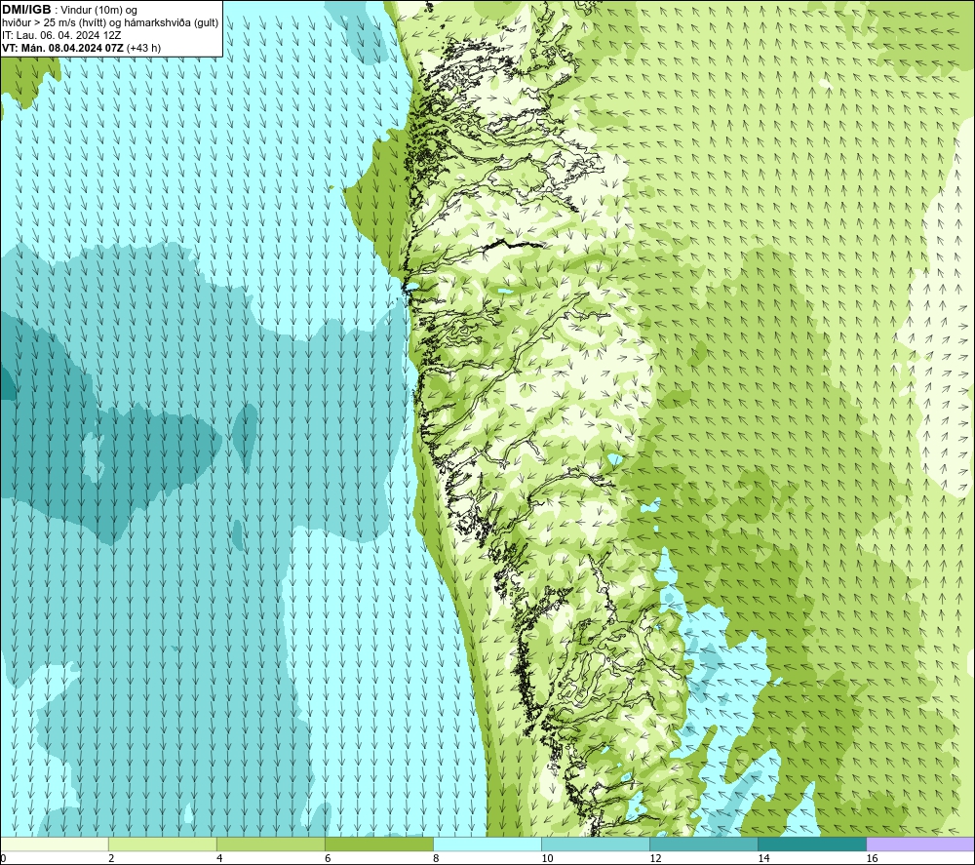Click the scale label '14'
The width and height of the screenshot is (975, 865).
click(x=763, y=858)
